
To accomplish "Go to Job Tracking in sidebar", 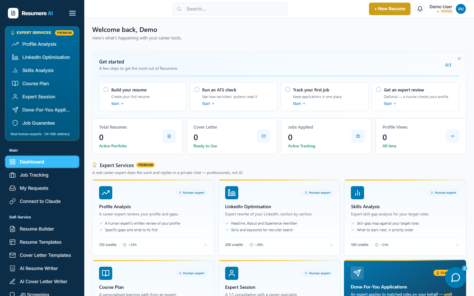I will pyautogui.click(x=42, y=175).
